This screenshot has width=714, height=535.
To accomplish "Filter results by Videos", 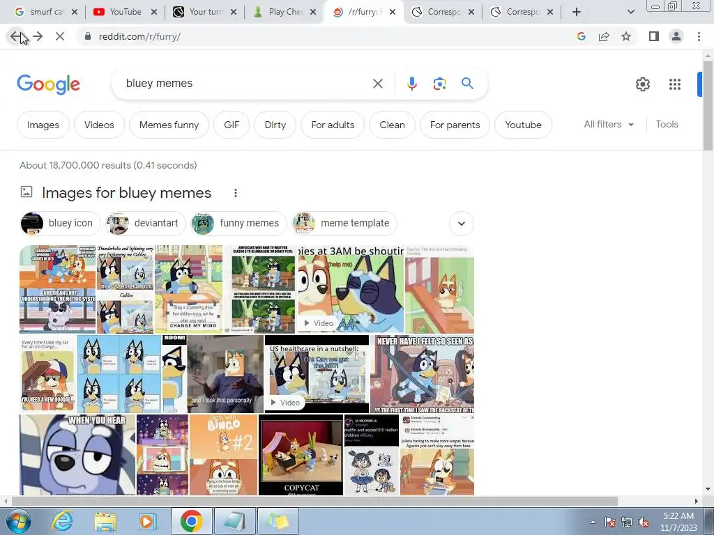I will (x=99, y=125).
